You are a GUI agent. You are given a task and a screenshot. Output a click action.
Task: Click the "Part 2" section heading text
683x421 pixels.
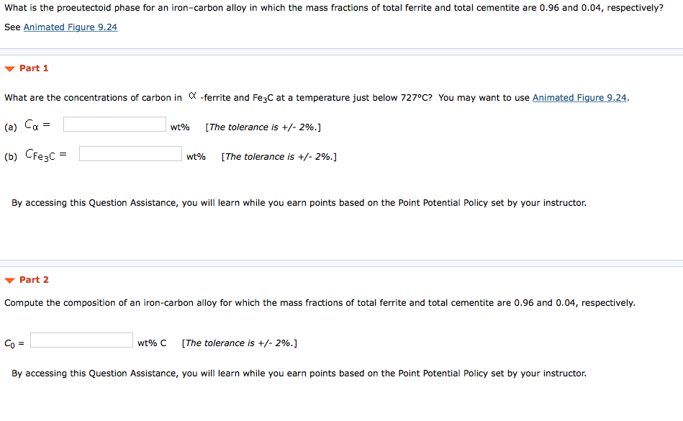point(34,280)
